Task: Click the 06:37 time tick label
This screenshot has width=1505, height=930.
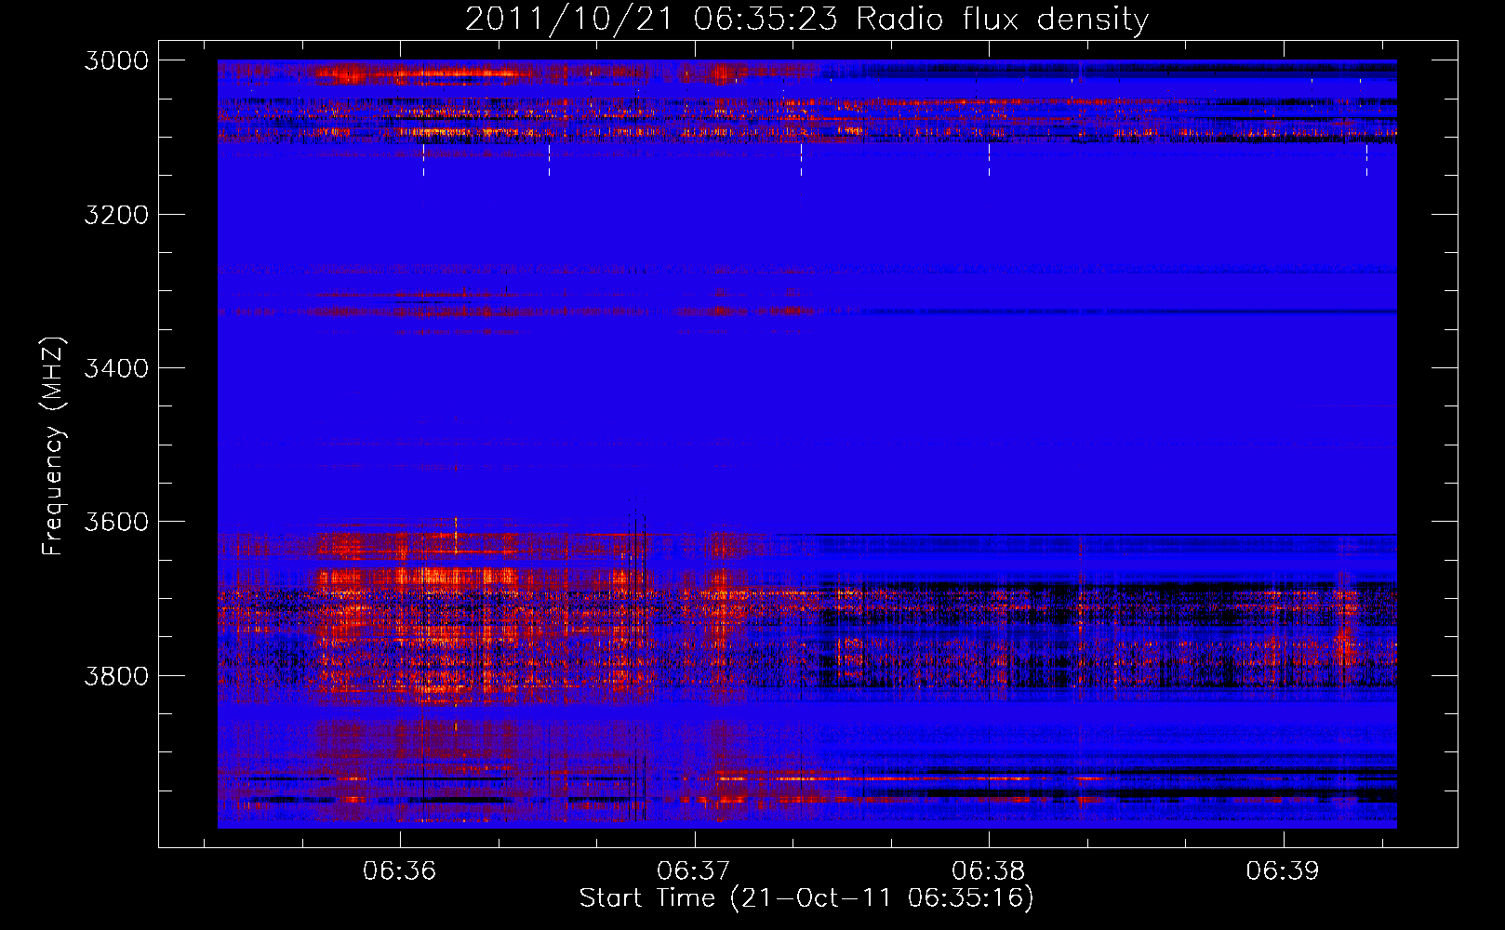Action: (x=694, y=870)
